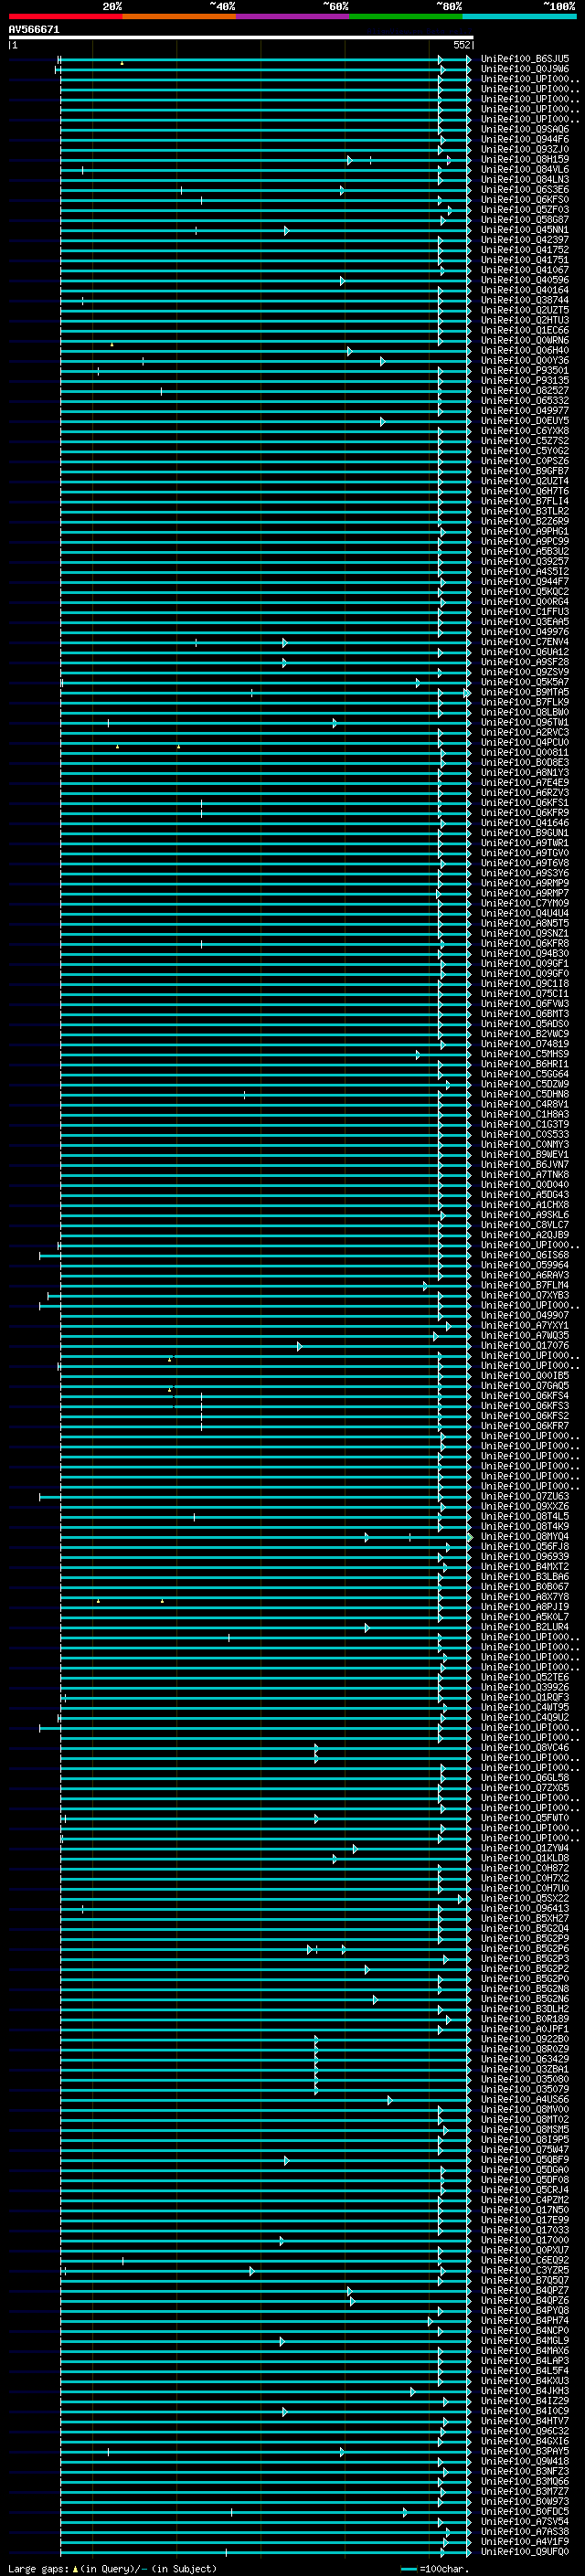
Task: Open hit UniRef100_Q84VL6
Action: (x=525, y=170)
